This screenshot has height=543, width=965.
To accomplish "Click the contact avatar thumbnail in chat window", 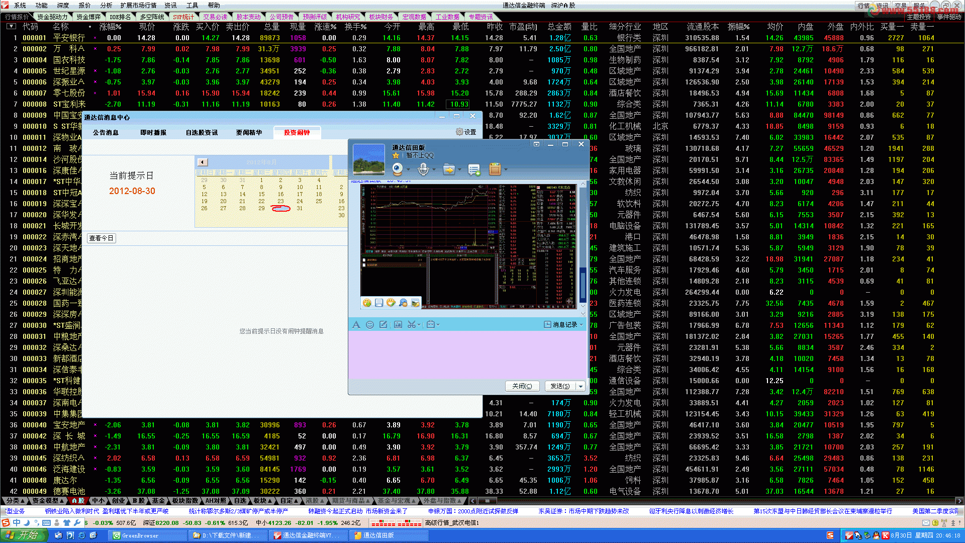I will coord(369,159).
